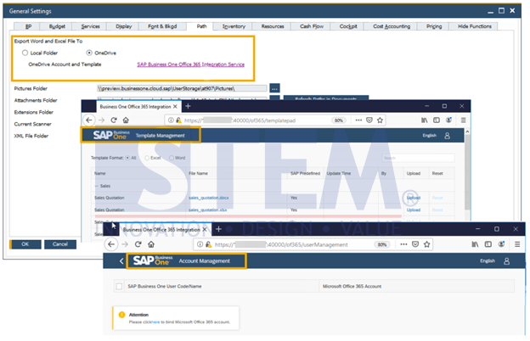
Task: Click the template Search field
Action: pos(418,158)
